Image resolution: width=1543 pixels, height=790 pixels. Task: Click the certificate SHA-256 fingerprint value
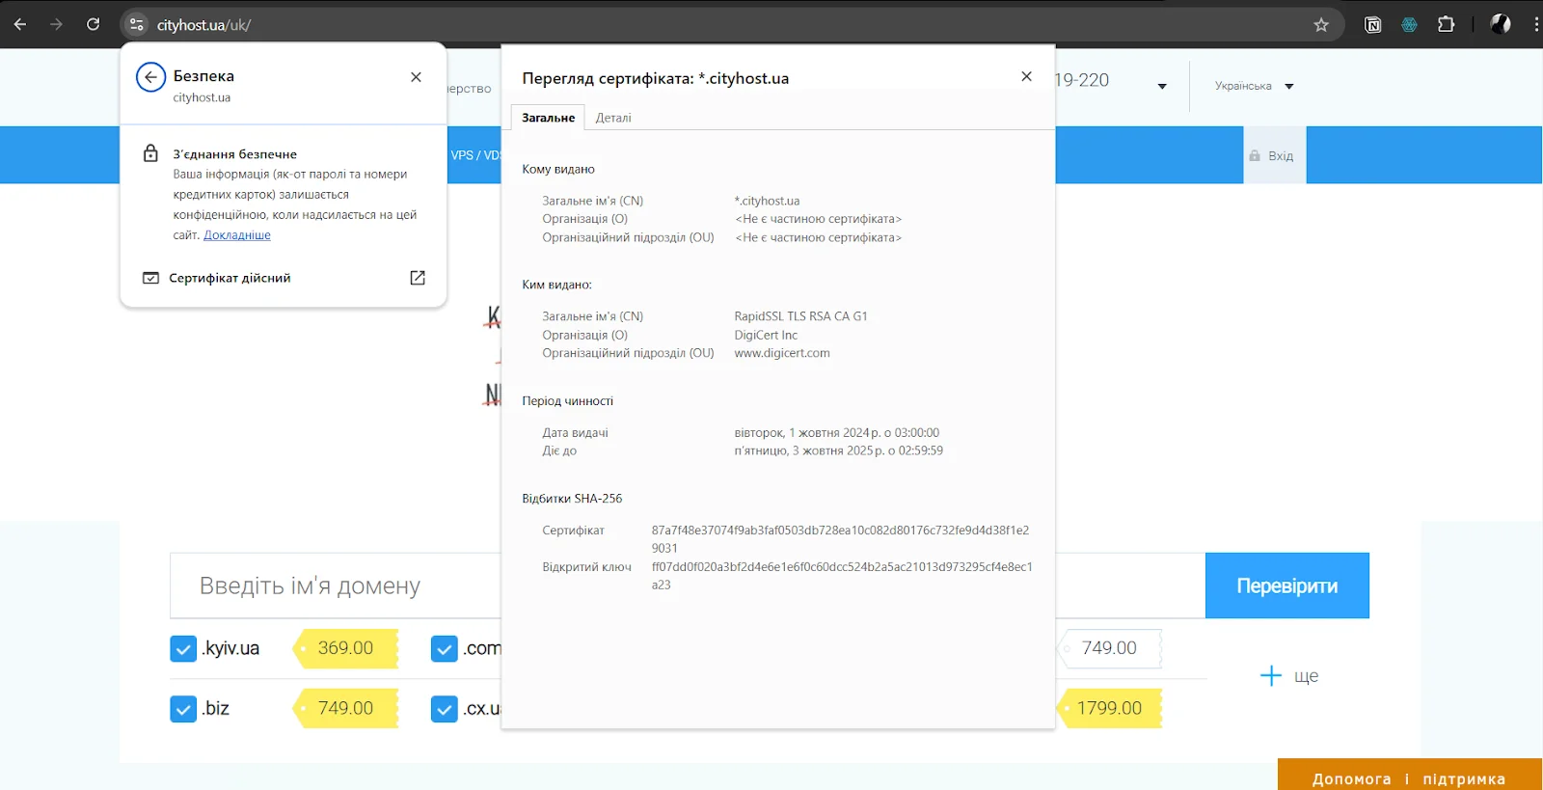click(840, 539)
